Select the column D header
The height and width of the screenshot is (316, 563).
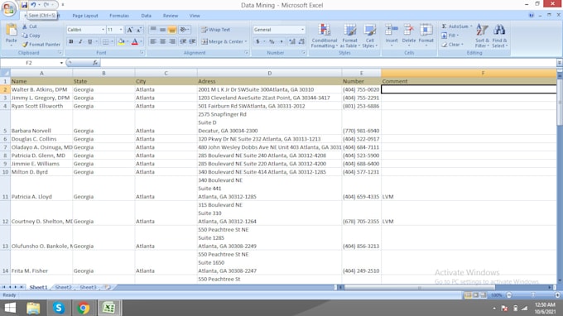pyautogui.click(x=269, y=73)
